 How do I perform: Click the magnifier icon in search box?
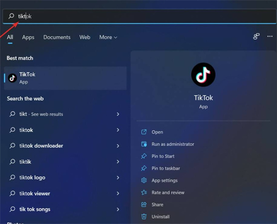pos(11,16)
